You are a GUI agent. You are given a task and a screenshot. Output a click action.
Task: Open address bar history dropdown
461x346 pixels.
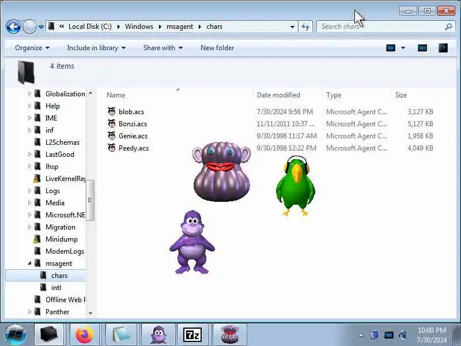click(x=292, y=27)
